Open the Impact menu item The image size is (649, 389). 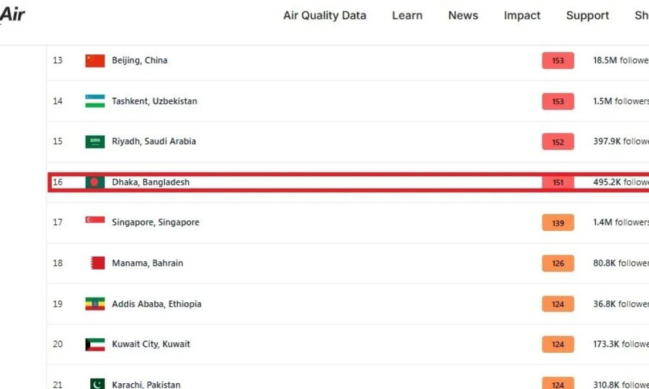coord(522,16)
